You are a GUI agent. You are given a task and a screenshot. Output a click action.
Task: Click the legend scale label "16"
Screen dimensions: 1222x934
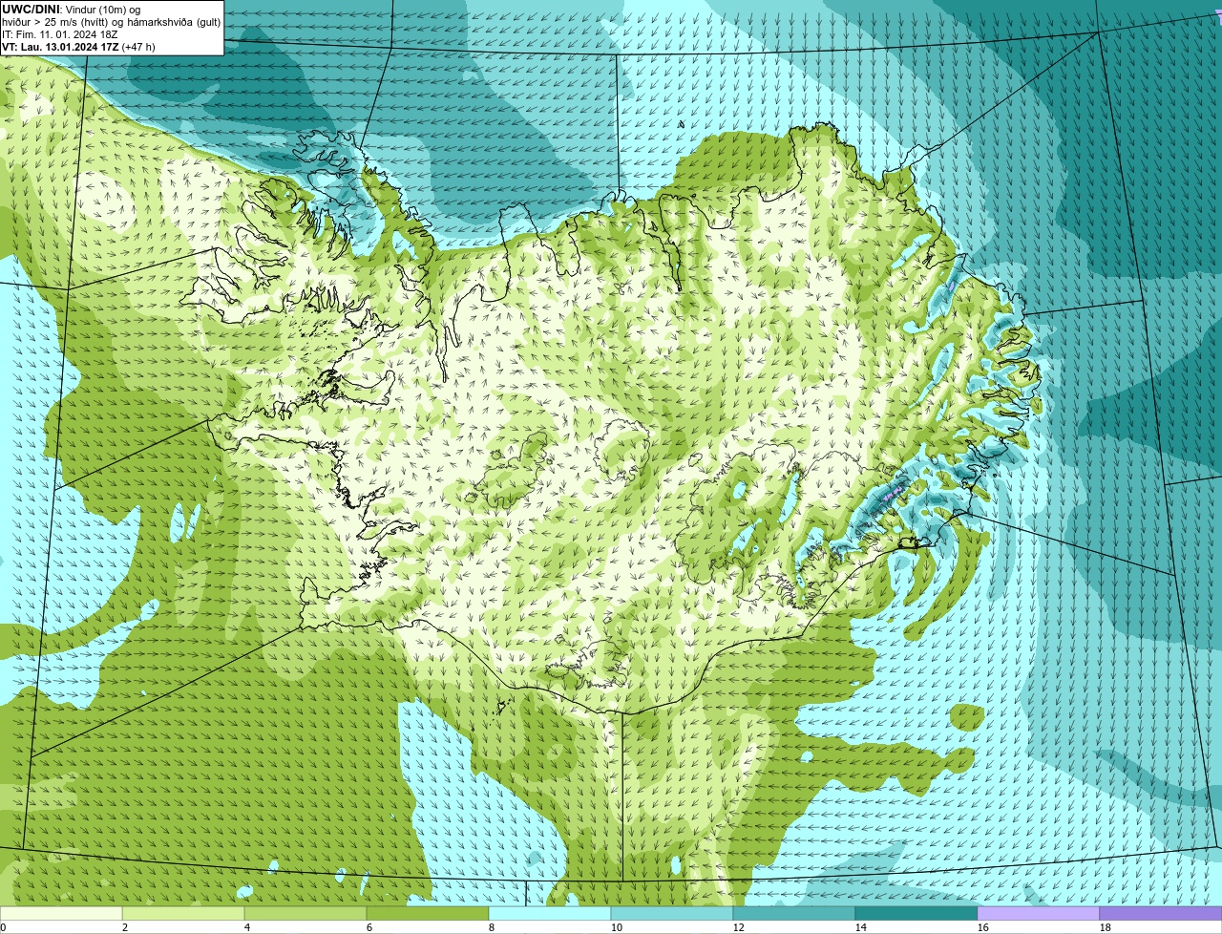(983, 927)
